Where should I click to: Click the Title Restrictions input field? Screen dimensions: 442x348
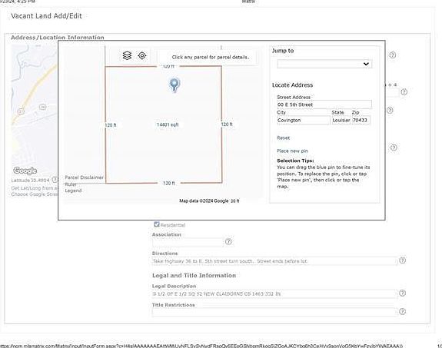(x=274, y=312)
